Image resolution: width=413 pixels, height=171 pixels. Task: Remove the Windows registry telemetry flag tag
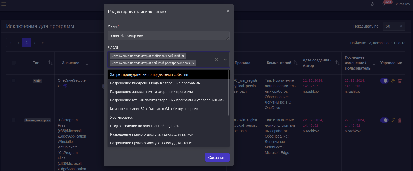[x=193, y=63]
